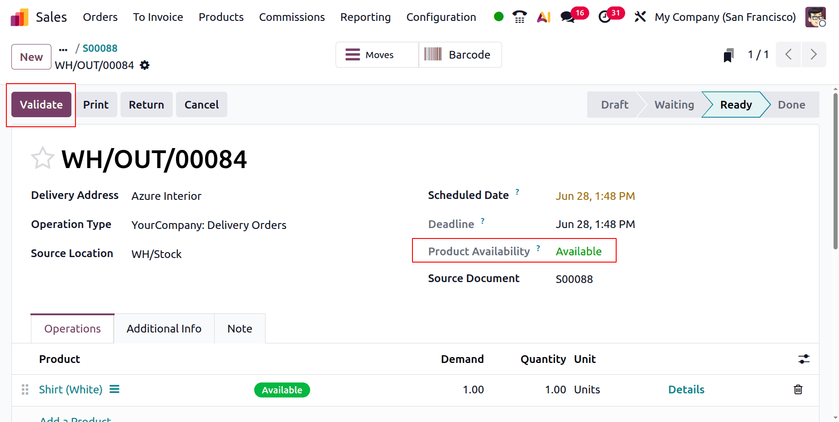The image size is (839, 422).
Task: Select the Draft status stage
Action: [614, 104]
